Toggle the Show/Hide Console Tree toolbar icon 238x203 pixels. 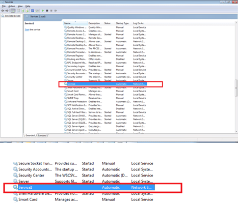(x=13, y=11)
